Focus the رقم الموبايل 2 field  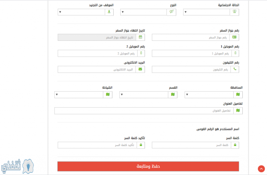[x=98, y=53]
